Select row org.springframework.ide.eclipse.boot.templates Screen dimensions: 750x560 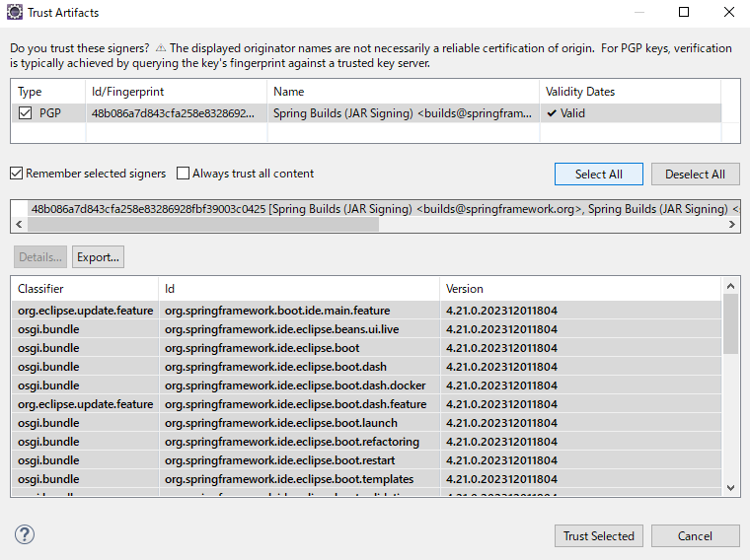[366, 479]
